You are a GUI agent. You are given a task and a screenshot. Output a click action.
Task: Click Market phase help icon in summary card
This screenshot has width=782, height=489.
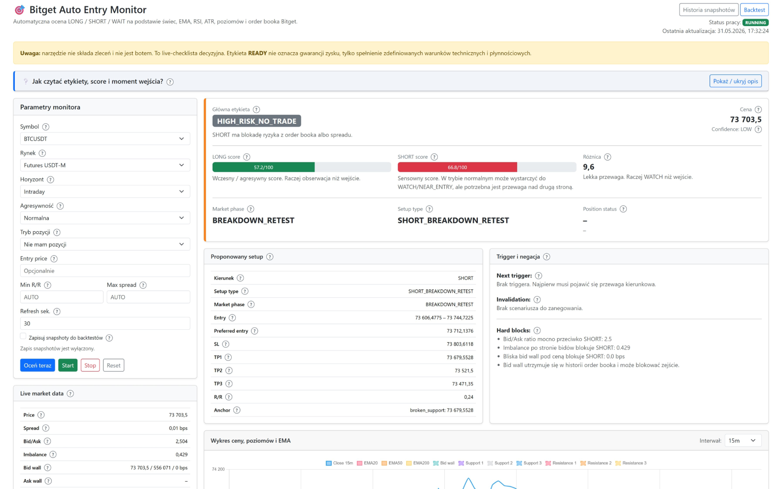pos(250,209)
